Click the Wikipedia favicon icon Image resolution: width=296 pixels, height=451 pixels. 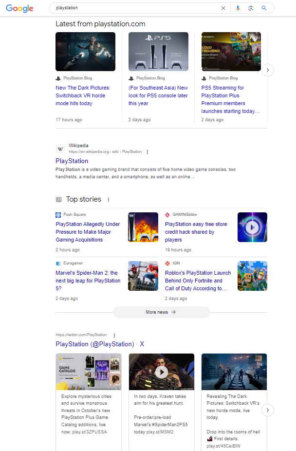60,149
